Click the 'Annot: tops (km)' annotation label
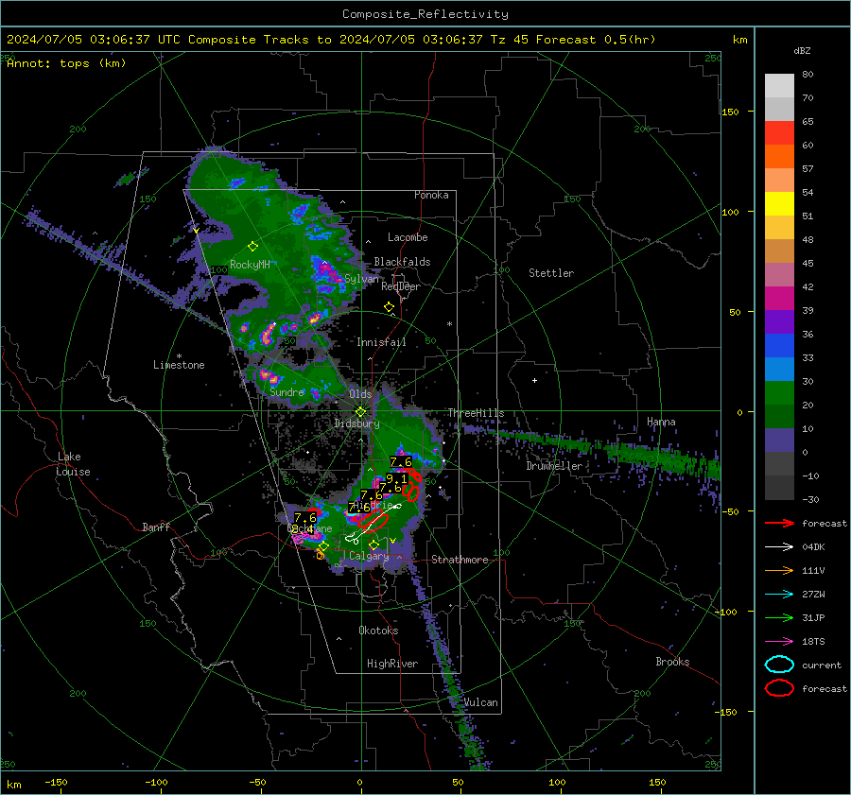851x795 pixels. 66,63
